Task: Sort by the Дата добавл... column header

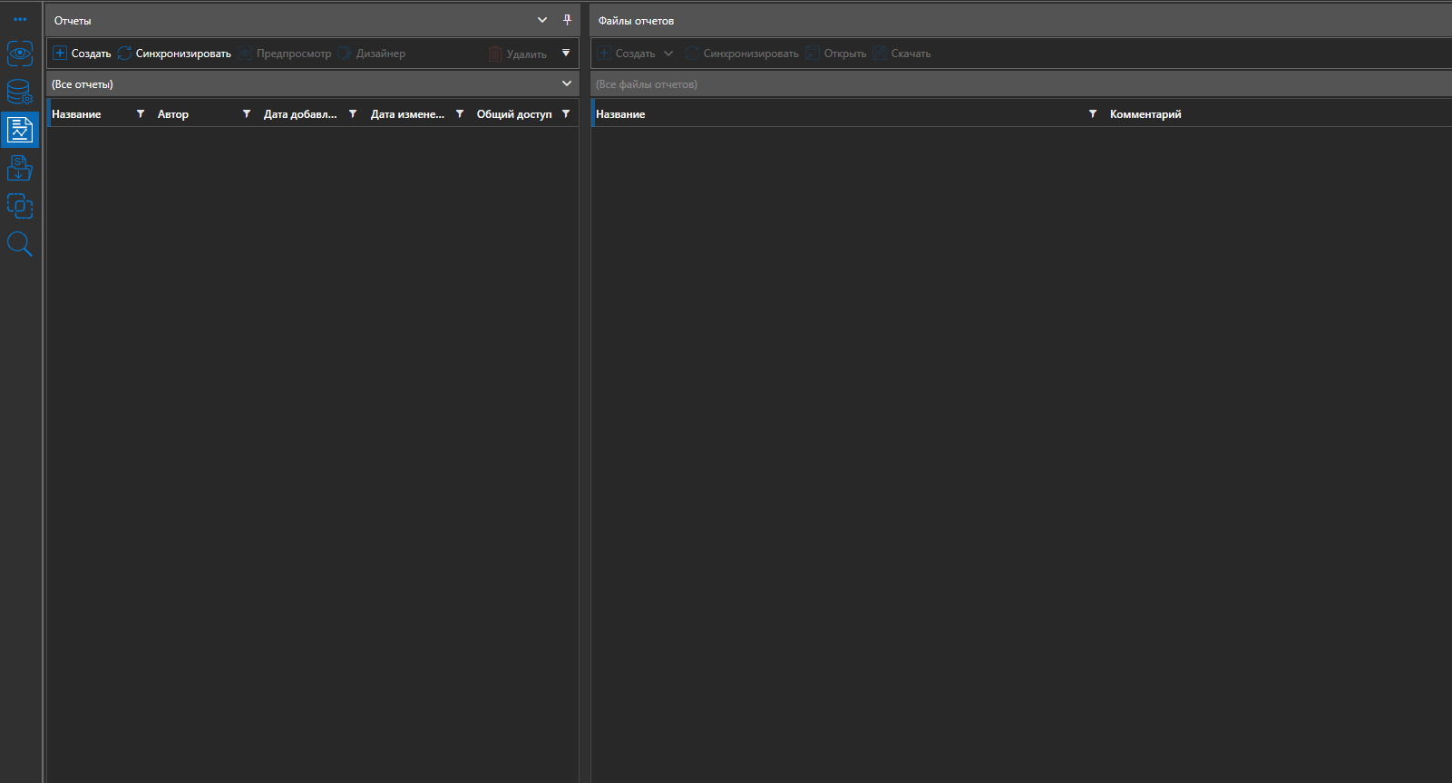Action: [299, 114]
